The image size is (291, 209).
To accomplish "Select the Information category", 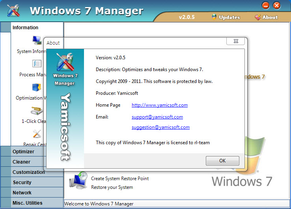I will point(32,27).
